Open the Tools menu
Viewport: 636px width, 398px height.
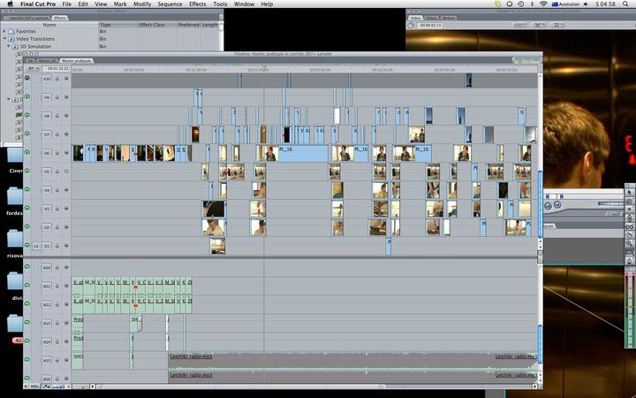220,4
